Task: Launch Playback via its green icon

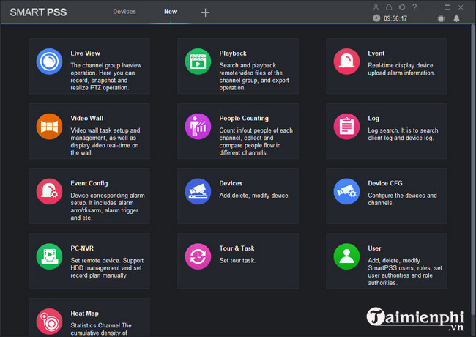Action: pos(198,62)
